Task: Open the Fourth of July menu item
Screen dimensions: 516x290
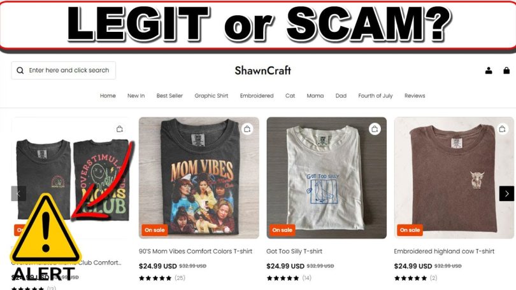Action: [375, 95]
